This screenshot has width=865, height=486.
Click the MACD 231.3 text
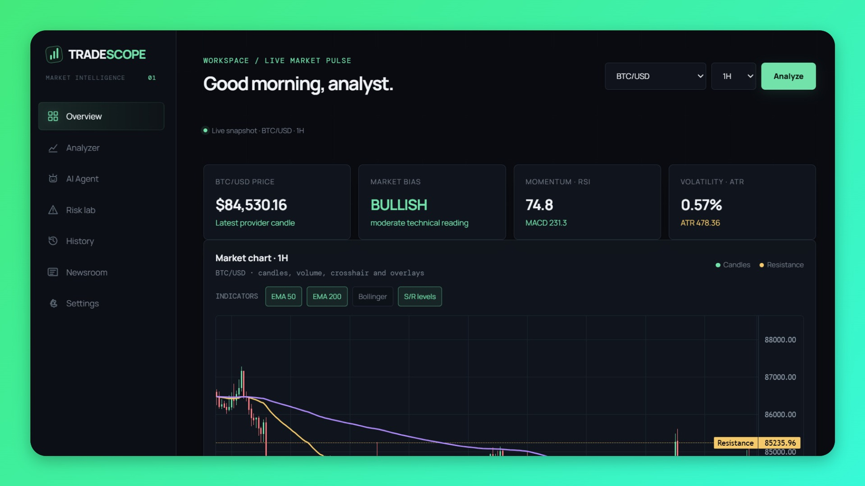coord(546,223)
